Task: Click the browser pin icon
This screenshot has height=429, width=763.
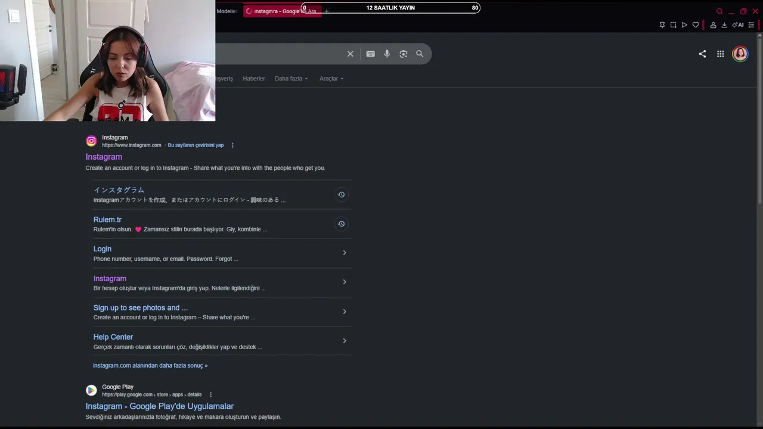Action: 662,25
